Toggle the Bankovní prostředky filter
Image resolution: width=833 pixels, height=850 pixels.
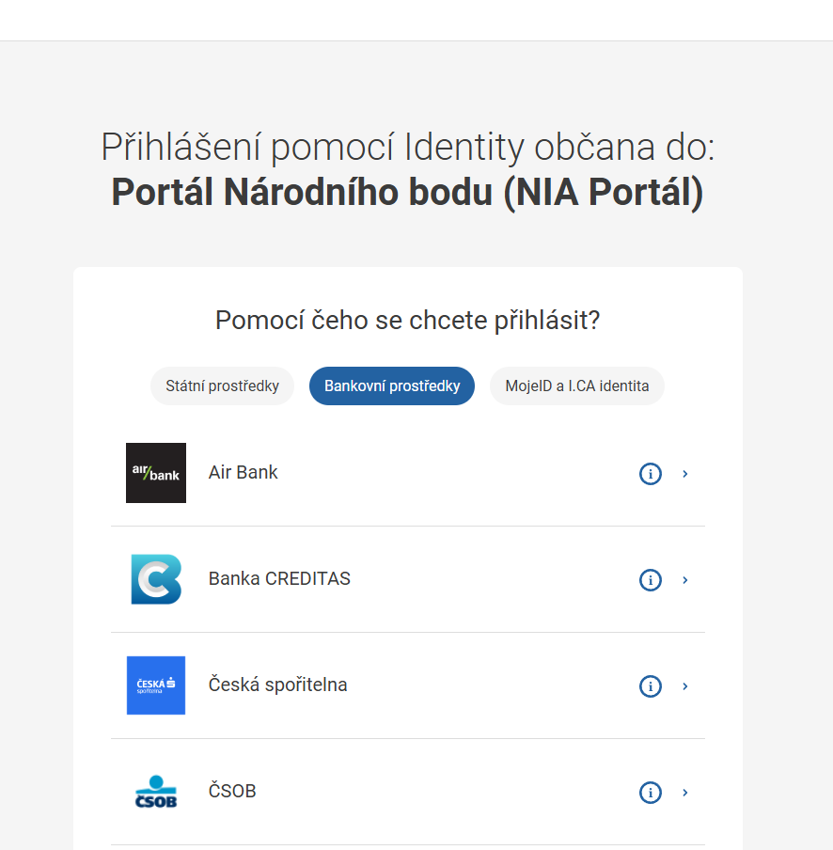pos(392,386)
